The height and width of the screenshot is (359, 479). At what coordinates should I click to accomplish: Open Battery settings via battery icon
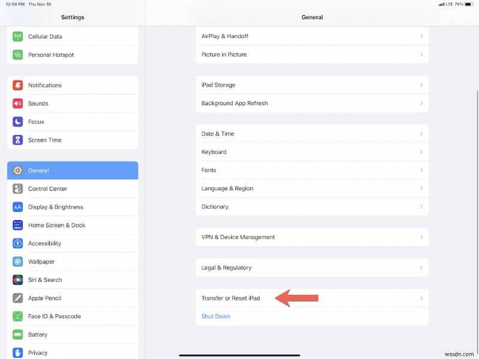click(x=19, y=334)
